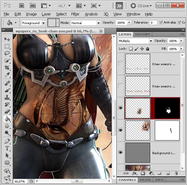Select the Path Selection tool
This screenshot has height=185, width=187.
[x=7, y=155]
